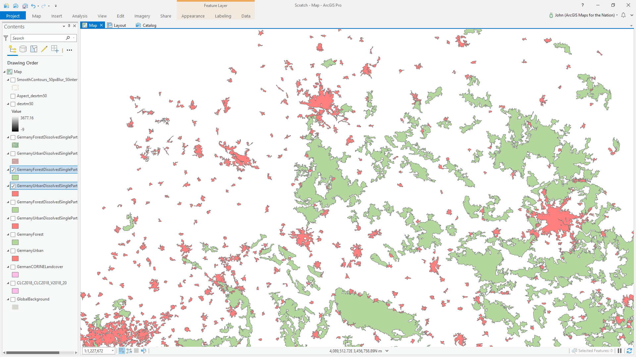Screen dimensions: 636x357
Task: Click the filter funnel icon in Contents
Action: (x=6, y=38)
